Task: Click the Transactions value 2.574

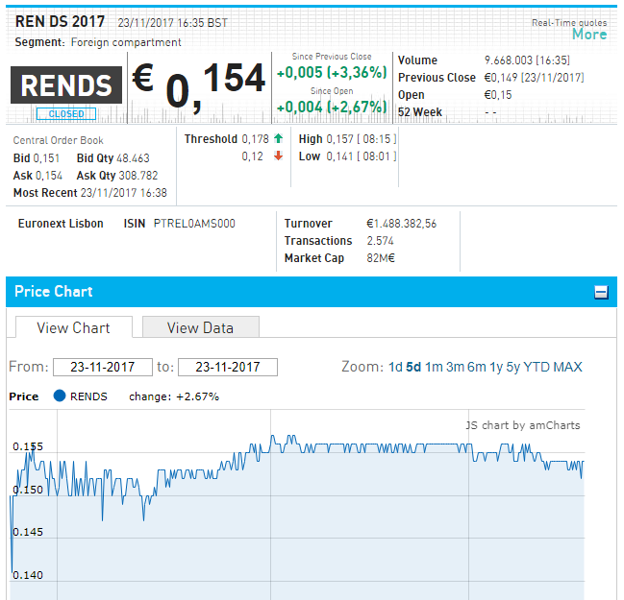Action: click(380, 241)
